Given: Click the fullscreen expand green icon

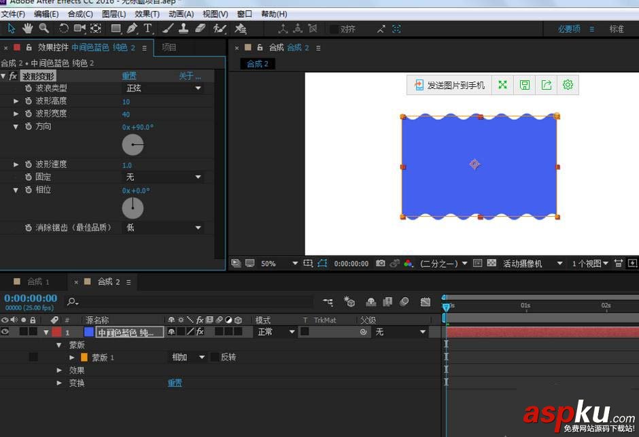Looking at the screenshot, I should click(x=502, y=85).
